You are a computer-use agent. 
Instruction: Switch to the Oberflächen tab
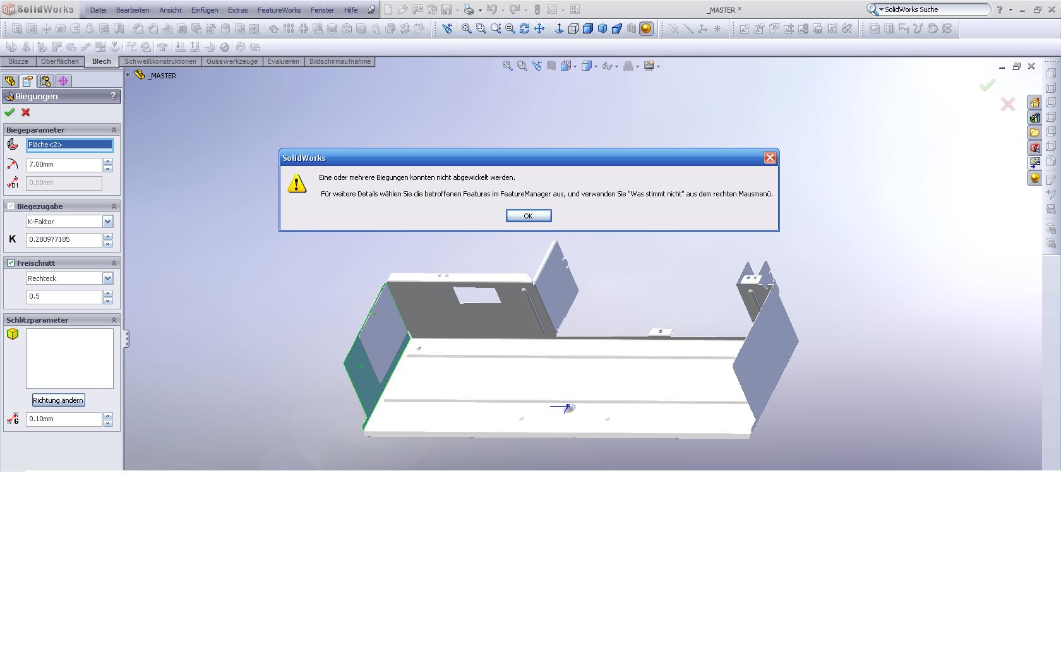pyautogui.click(x=60, y=62)
